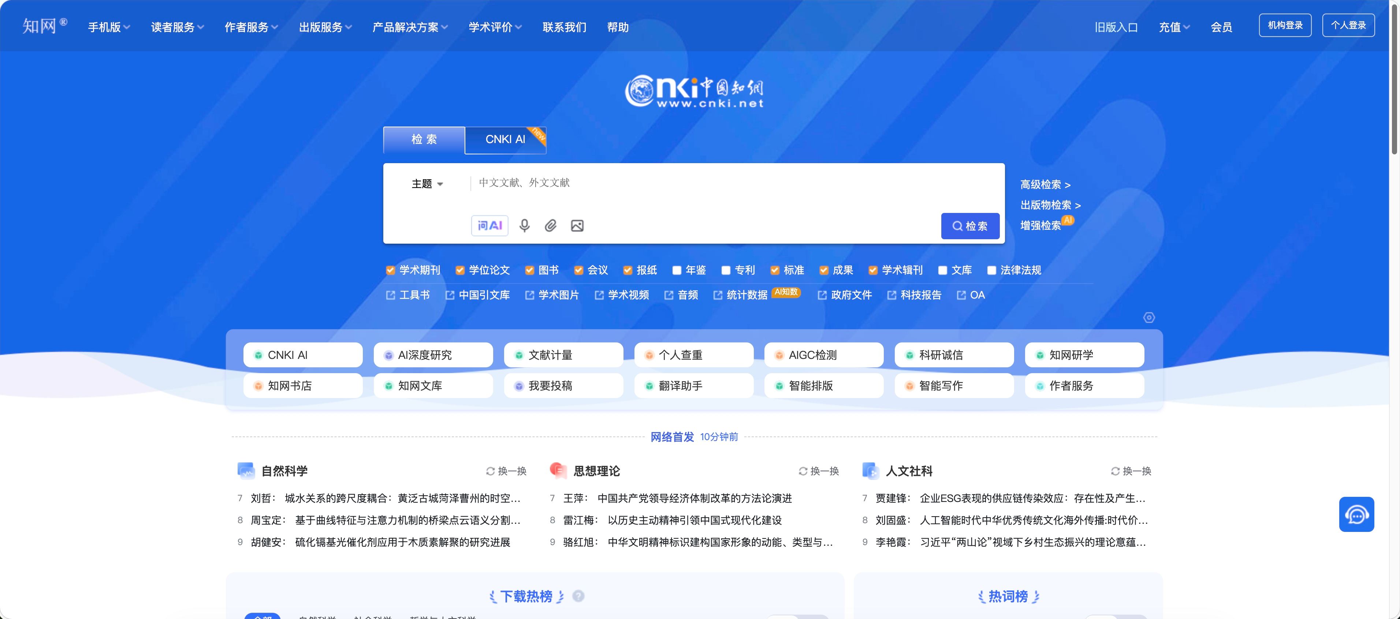Viewport: 1400px width, 619px height.
Task: Expand the 出版服务 dropdown menu
Action: [325, 27]
